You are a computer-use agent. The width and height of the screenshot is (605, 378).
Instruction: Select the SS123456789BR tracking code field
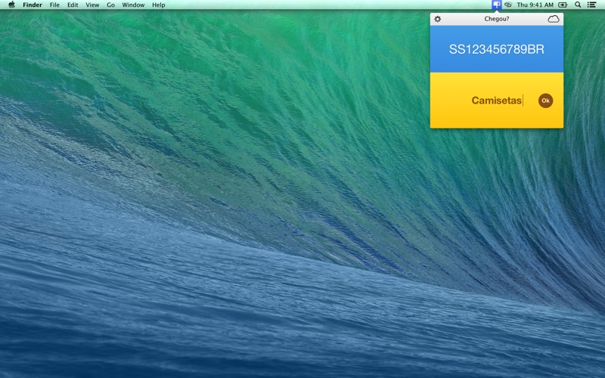[x=496, y=50]
